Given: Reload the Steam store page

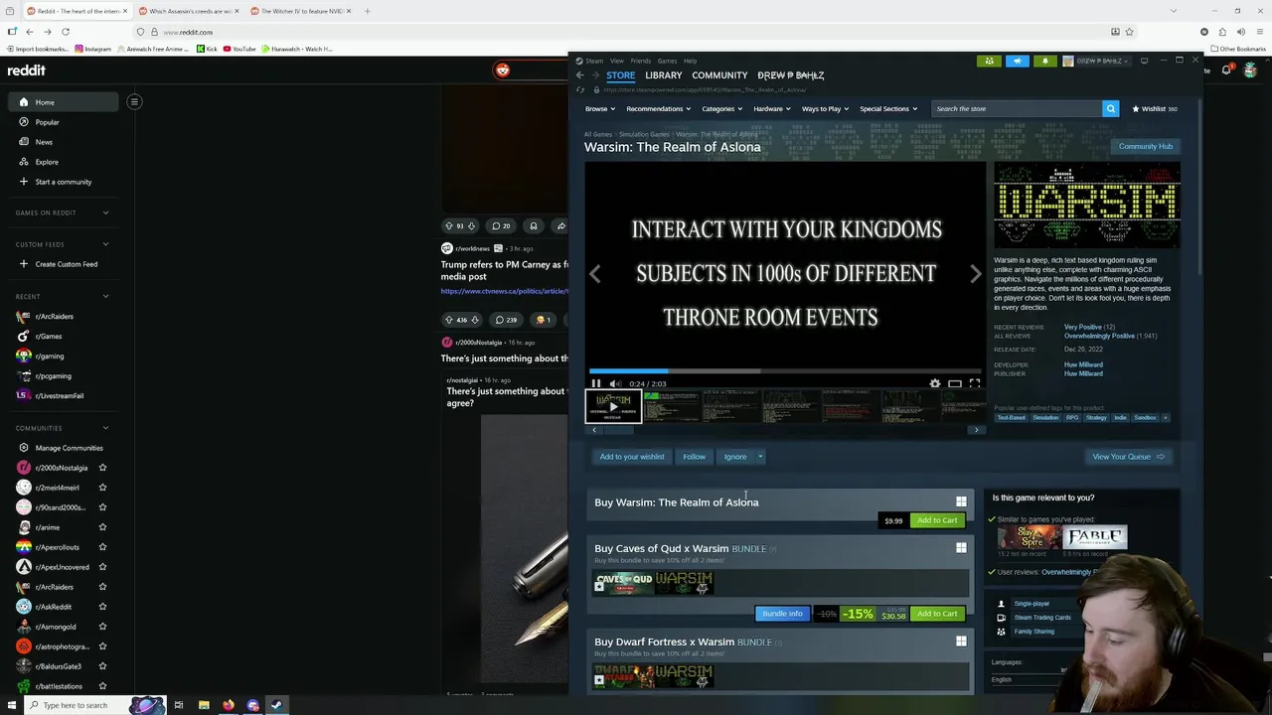Looking at the screenshot, I should click(580, 89).
